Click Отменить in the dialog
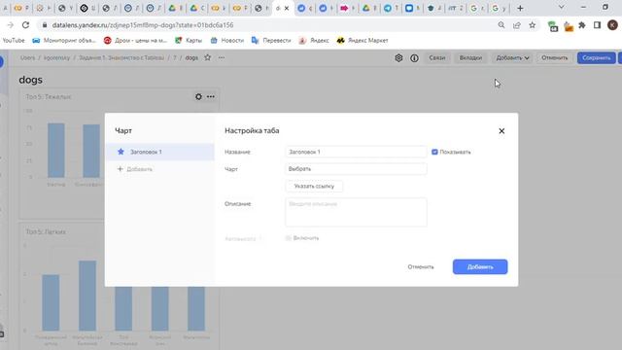This screenshot has height=350, width=622. [x=421, y=266]
